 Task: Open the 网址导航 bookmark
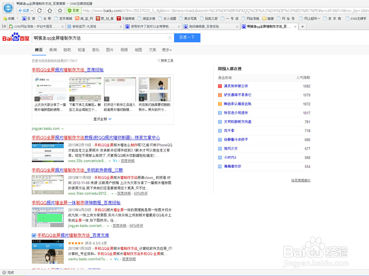click(251, 18)
